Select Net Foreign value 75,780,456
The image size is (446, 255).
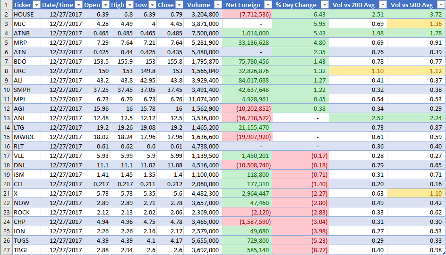coord(247,61)
